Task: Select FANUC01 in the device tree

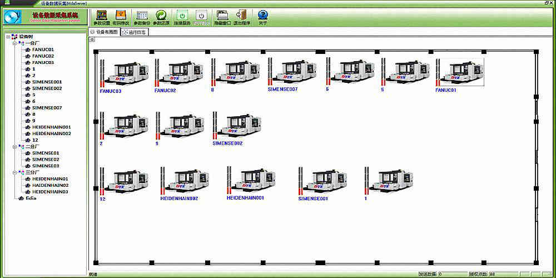Action: coord(43,49)
